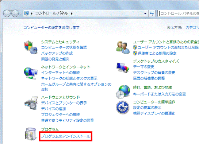Viewport: 199px width, 144px height.
Task: Open ユーザー アカウントと家族のための安全設定 heading
Action: point(166,42)
